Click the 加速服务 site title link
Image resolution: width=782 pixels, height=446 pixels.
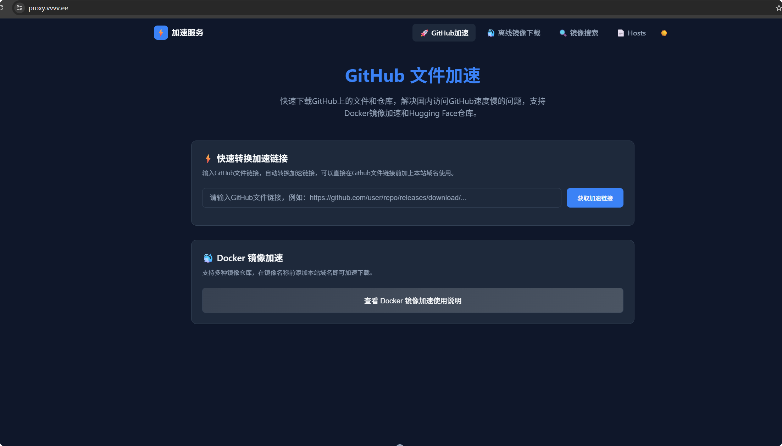[x=187, y=33]
